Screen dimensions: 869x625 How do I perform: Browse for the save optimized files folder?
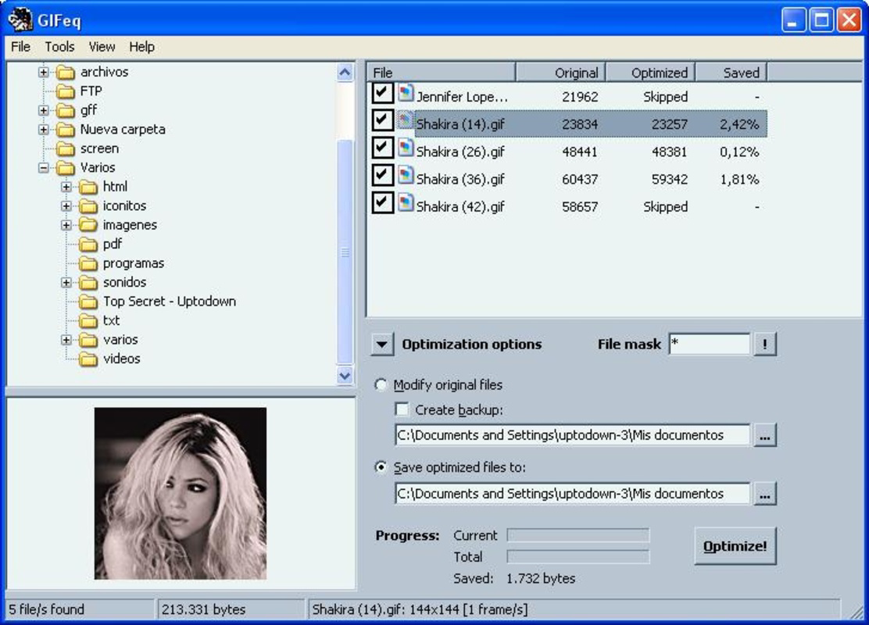click(x=765, y=494)
